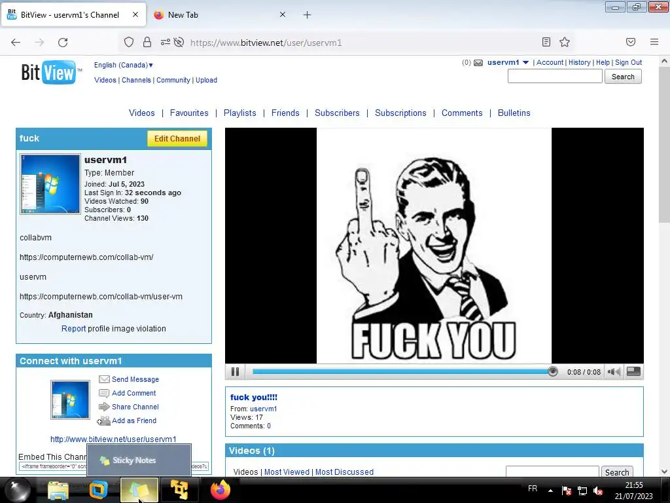Open the site permissions icon in address bar
This screenshot has width=670, height=503.
tap(166, 42)
